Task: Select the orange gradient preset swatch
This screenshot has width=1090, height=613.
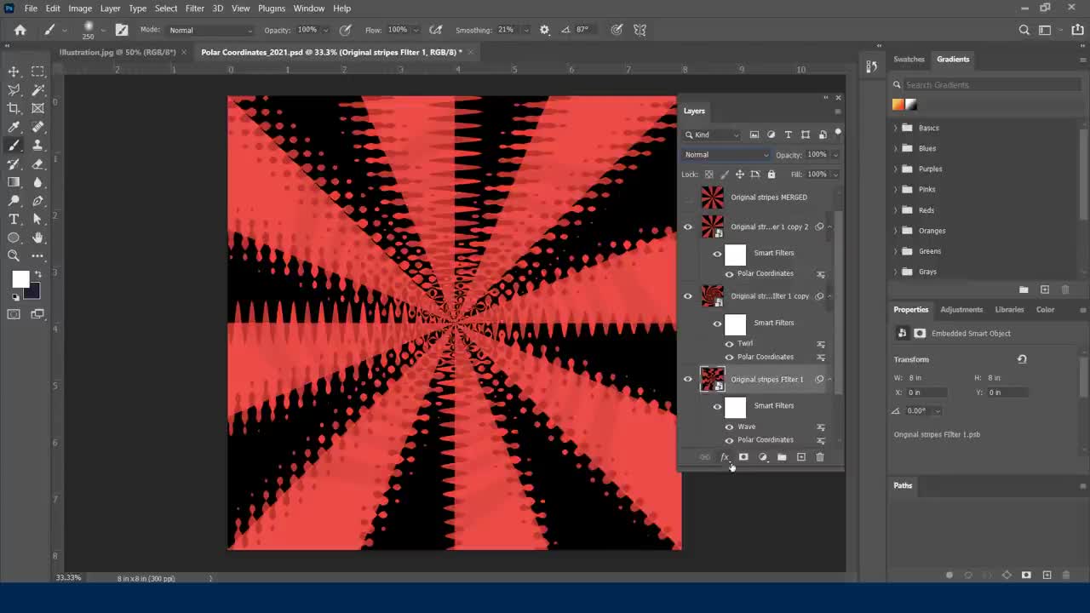Action: coord(898,104)
